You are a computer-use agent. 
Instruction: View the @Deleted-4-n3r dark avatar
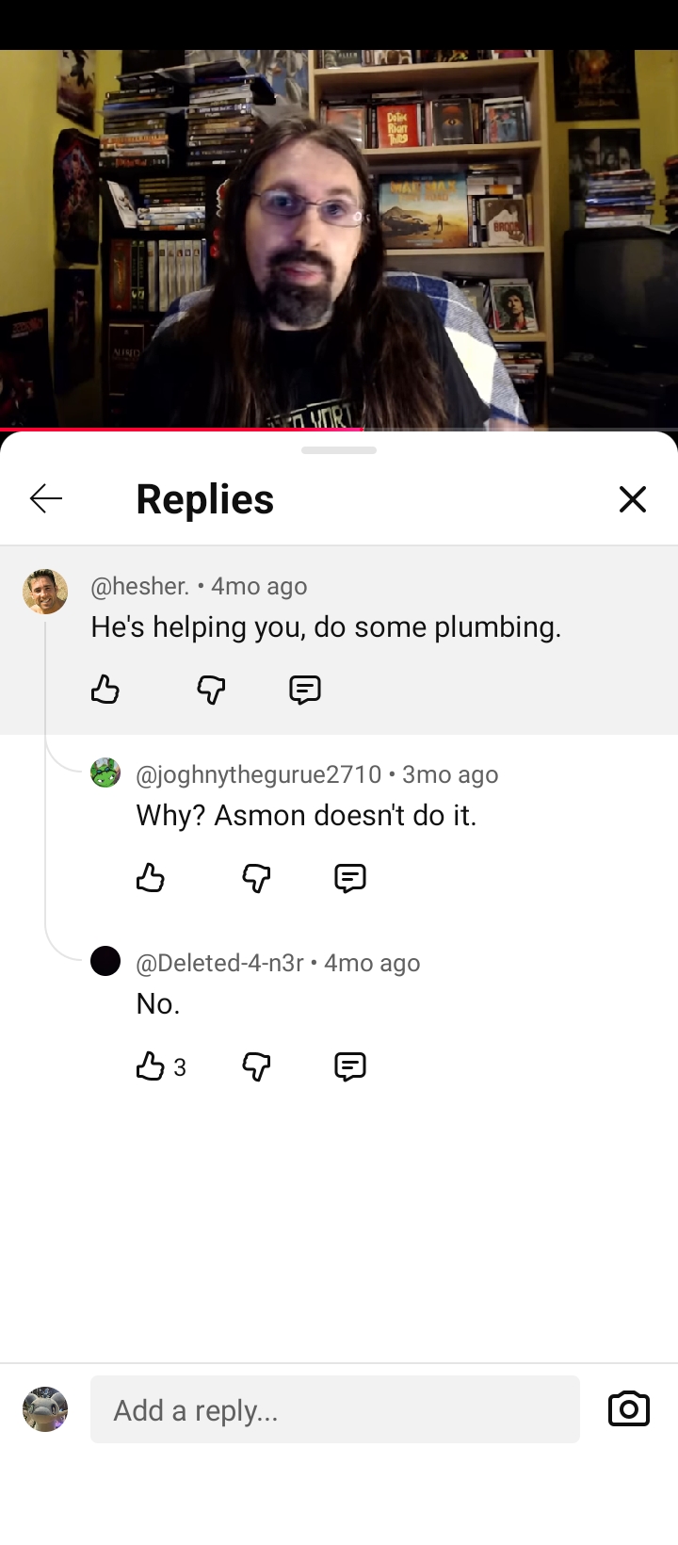pos(105,962)
